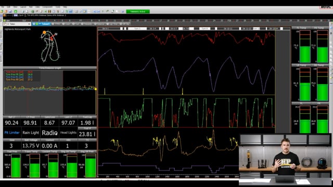Open the Layout menu
Viewport: 333px width, 187px height.
click(23, 7)
